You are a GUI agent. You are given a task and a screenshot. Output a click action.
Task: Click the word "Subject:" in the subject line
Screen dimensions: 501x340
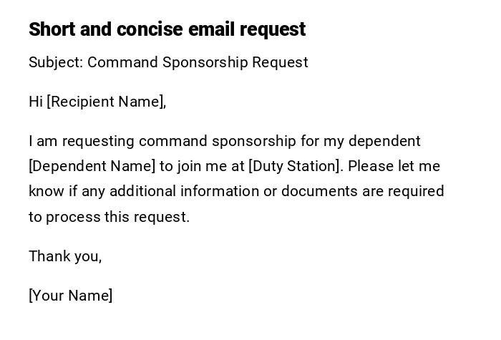coord(56,63)
